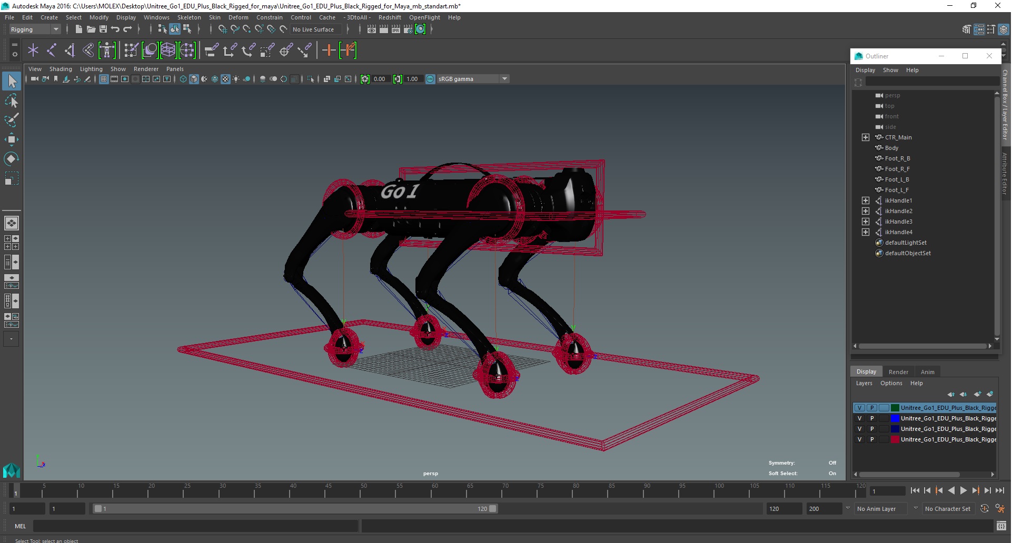Screen dimensions: 1012x543
Task: Click the Create Joints shelf icon
Action: point(52,51)
